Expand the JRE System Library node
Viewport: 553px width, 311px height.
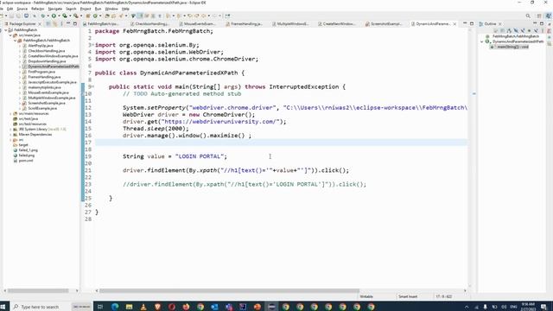[10, 130]
